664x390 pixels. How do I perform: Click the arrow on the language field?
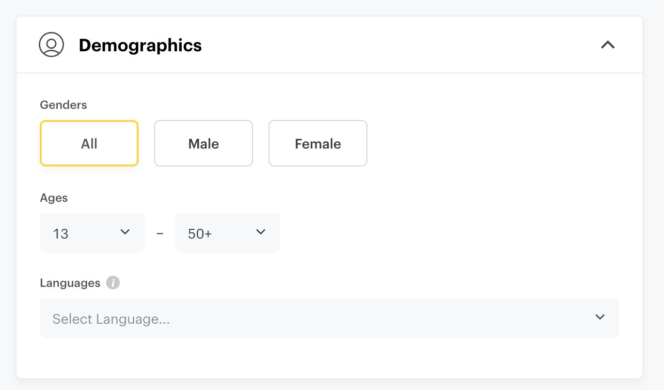pyautogui.click(x=600, y=317)
